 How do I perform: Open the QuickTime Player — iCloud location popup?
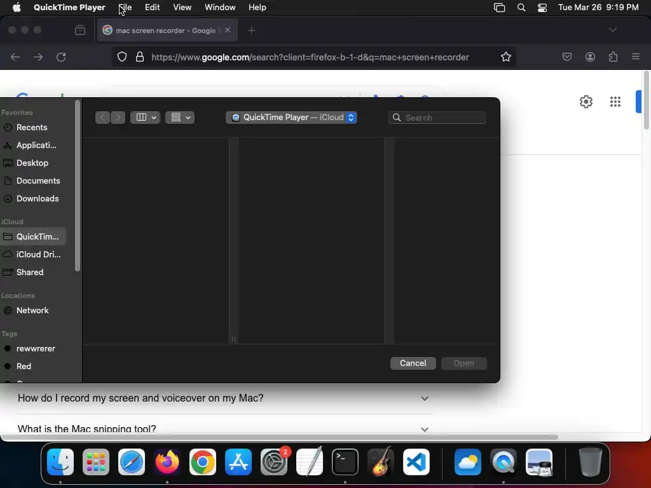[x=291, y=118]
